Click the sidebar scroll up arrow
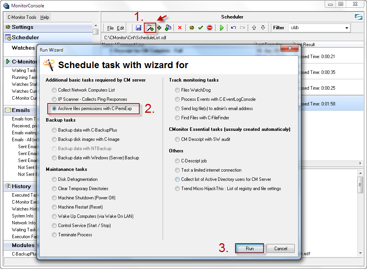The height and width of the screenshot is (269, 367). (x=95, y=25)
